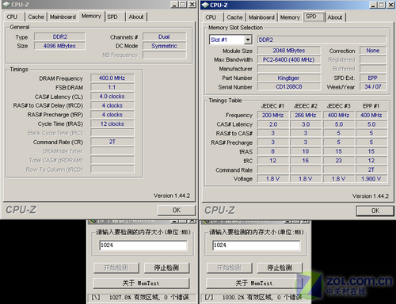Click greyed 开始检测 in left MemTest window
The image size is (396, 304).
116,268
